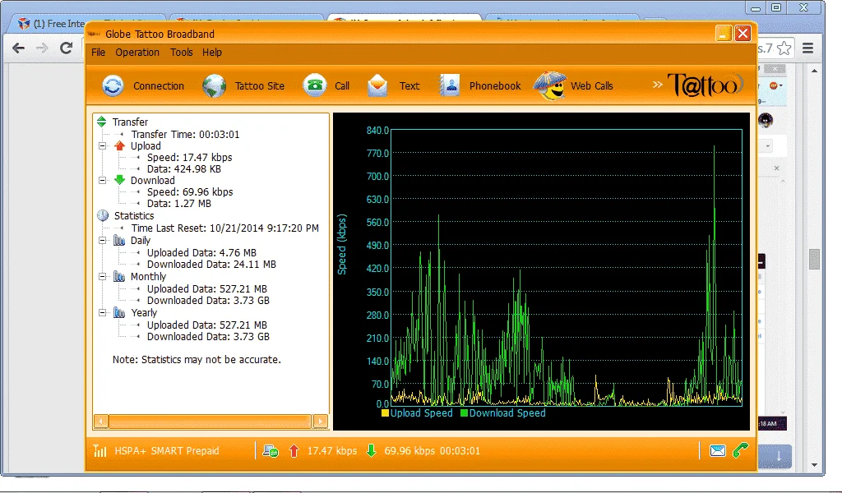Image resolution: width=842 pixels, height=493 pixels.
Task: Click signal strength bars in status bar
Action: (99, 450)
